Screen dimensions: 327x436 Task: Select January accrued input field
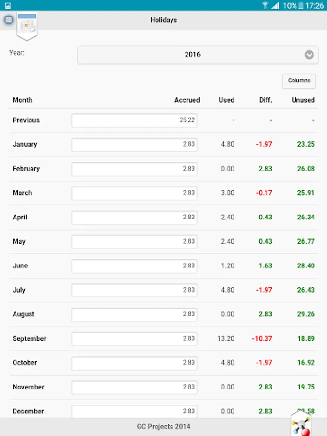coord(134,145)
